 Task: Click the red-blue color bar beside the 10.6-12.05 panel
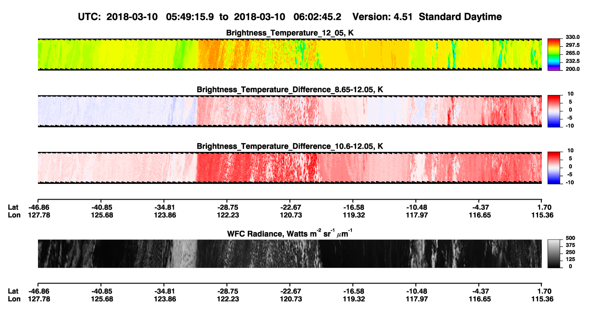(x=554, y=168)
